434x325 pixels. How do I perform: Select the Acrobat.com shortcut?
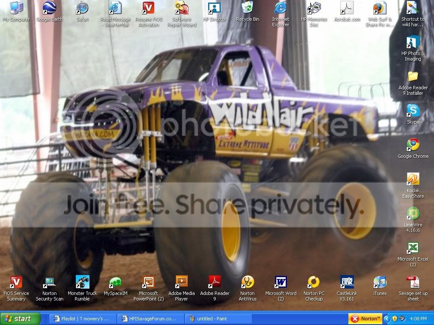[x=347, y=11]
